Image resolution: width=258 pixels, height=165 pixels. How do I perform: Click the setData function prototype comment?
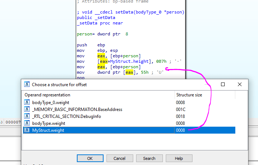click(131, 12)
